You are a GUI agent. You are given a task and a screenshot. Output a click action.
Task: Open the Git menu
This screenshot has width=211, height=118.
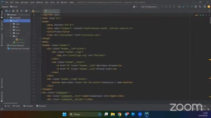(x=58, y=2)
